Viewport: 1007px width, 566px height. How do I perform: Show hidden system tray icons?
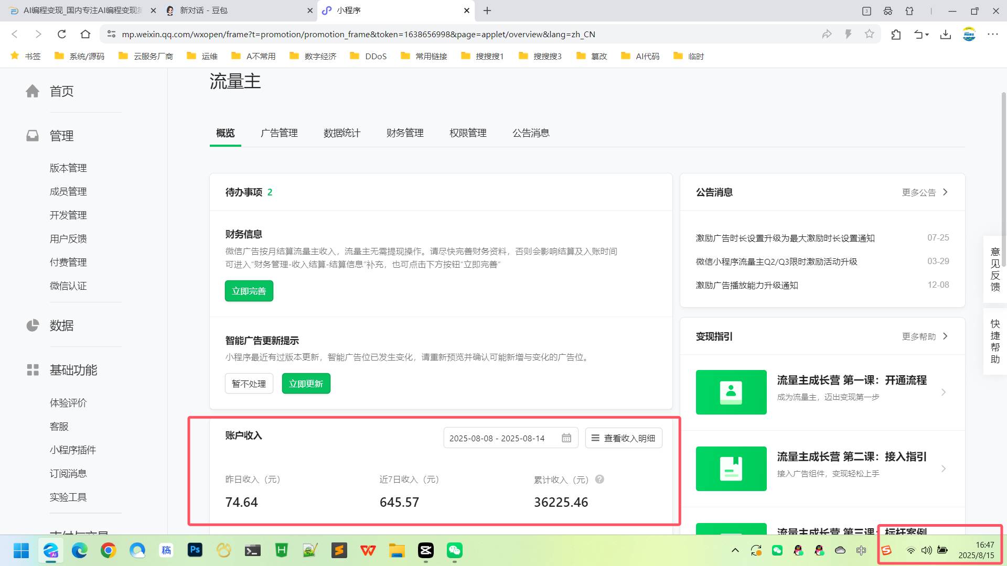[735, 550]
